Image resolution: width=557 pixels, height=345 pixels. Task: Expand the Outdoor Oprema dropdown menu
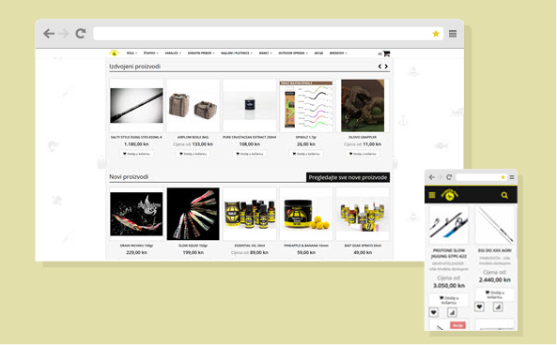coord(293,53)
